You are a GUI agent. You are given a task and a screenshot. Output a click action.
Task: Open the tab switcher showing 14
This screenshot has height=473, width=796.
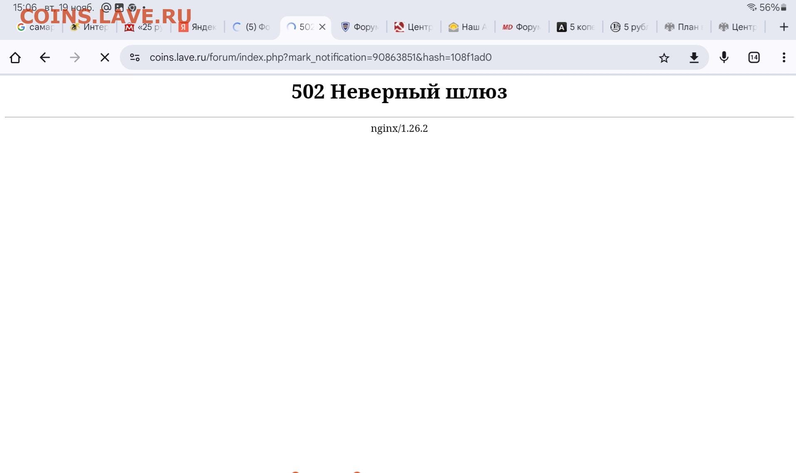click(754, 57)
